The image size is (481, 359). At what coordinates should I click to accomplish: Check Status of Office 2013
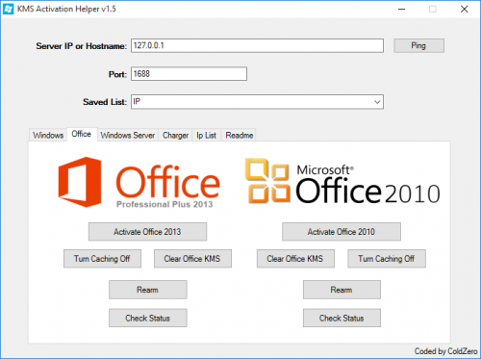click(x=148, y=318)
